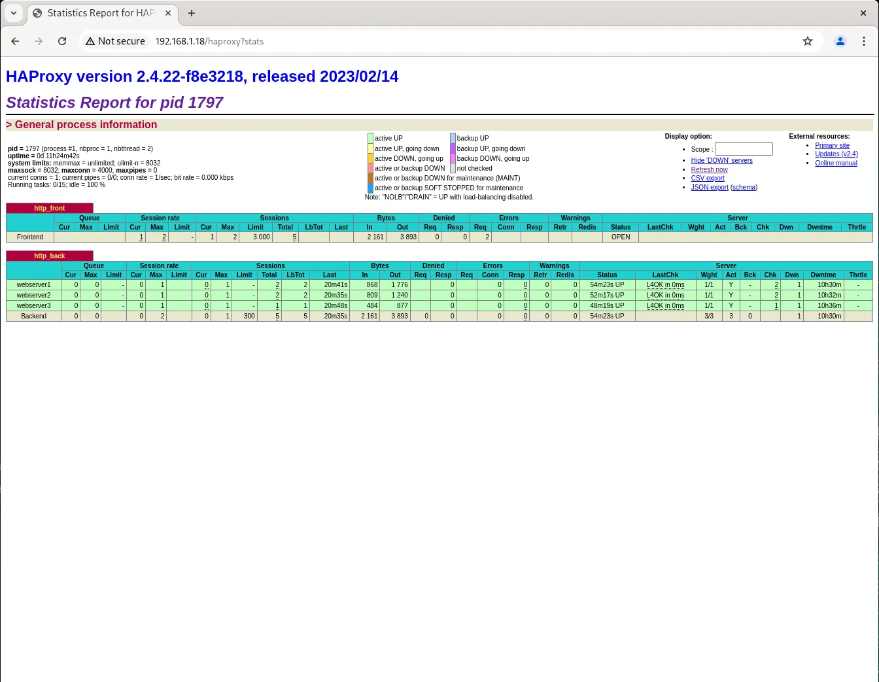Image resolution: width=879 pixels, height=682 pixels.
Task: Click the Hide 'DOWN' servers link
Action: tap(722, 161)
